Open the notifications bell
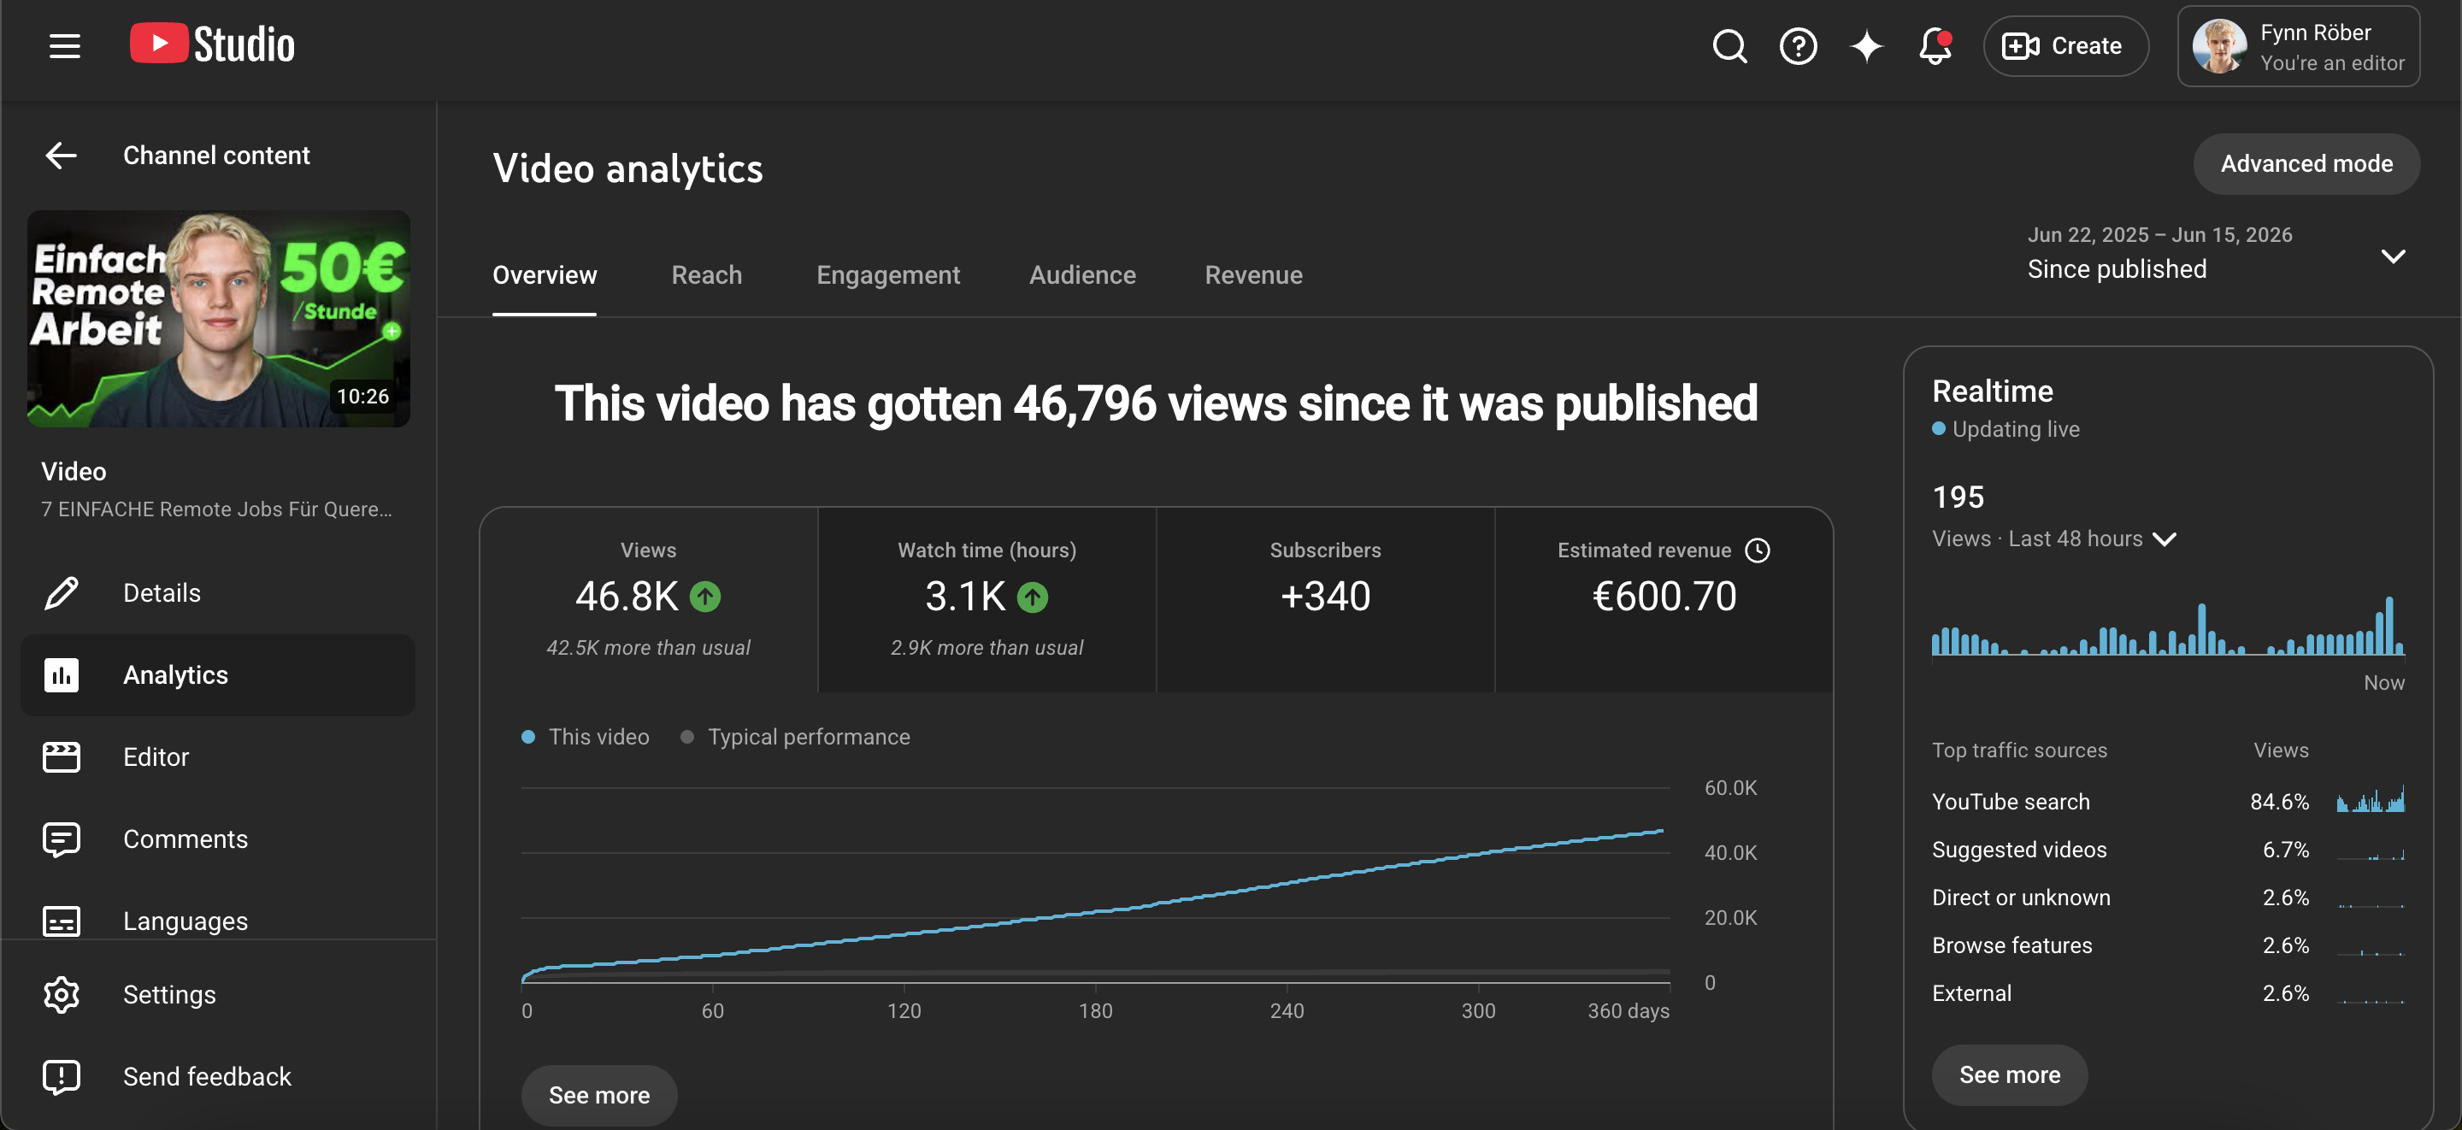The image size is (2462, 1130). point(1935,45)
